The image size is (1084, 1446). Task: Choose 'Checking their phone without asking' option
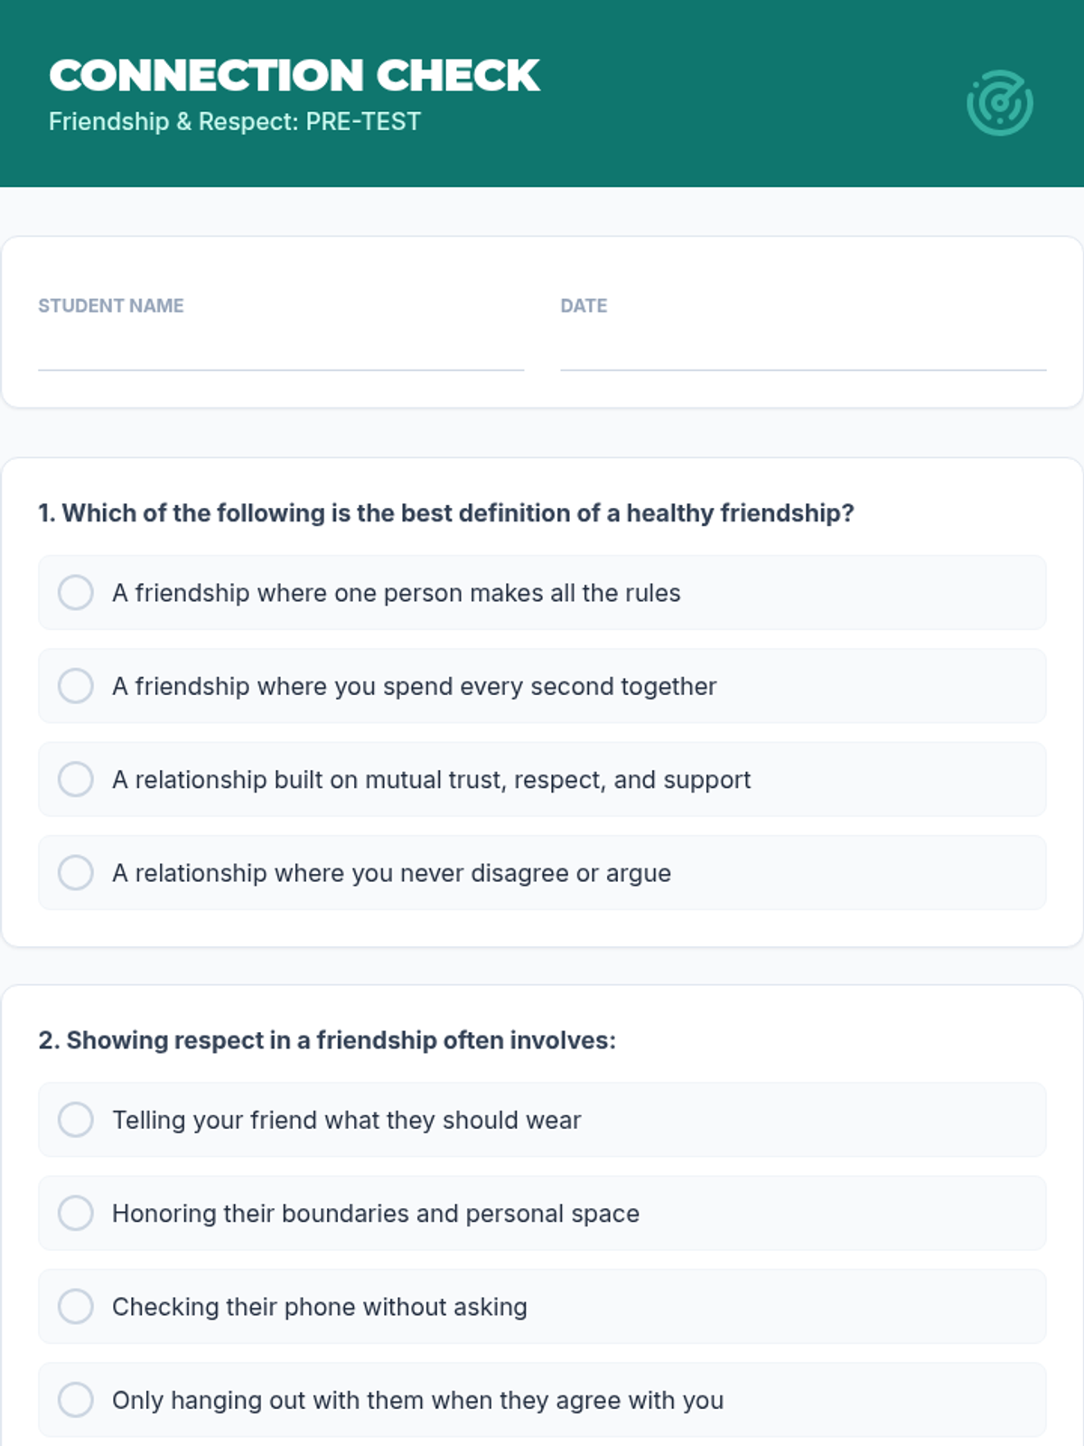pos(542,1307)
